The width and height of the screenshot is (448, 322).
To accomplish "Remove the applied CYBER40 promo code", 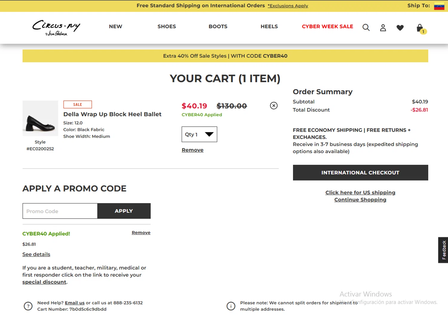I will pos(141,233).
